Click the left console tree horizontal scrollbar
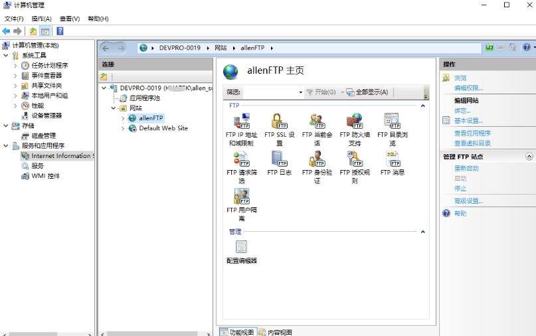The height and width of the screenshot is (336, 536). coord(33,333)
